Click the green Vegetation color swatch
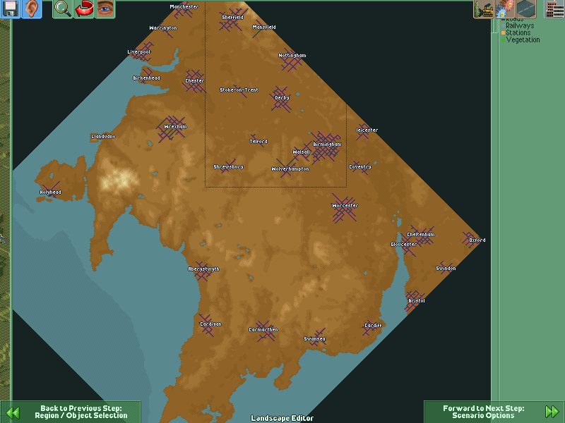This screenshot has height=423, width=565. [503, 40]
